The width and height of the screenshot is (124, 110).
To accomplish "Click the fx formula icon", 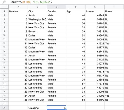I will click(x=4, y=2).
